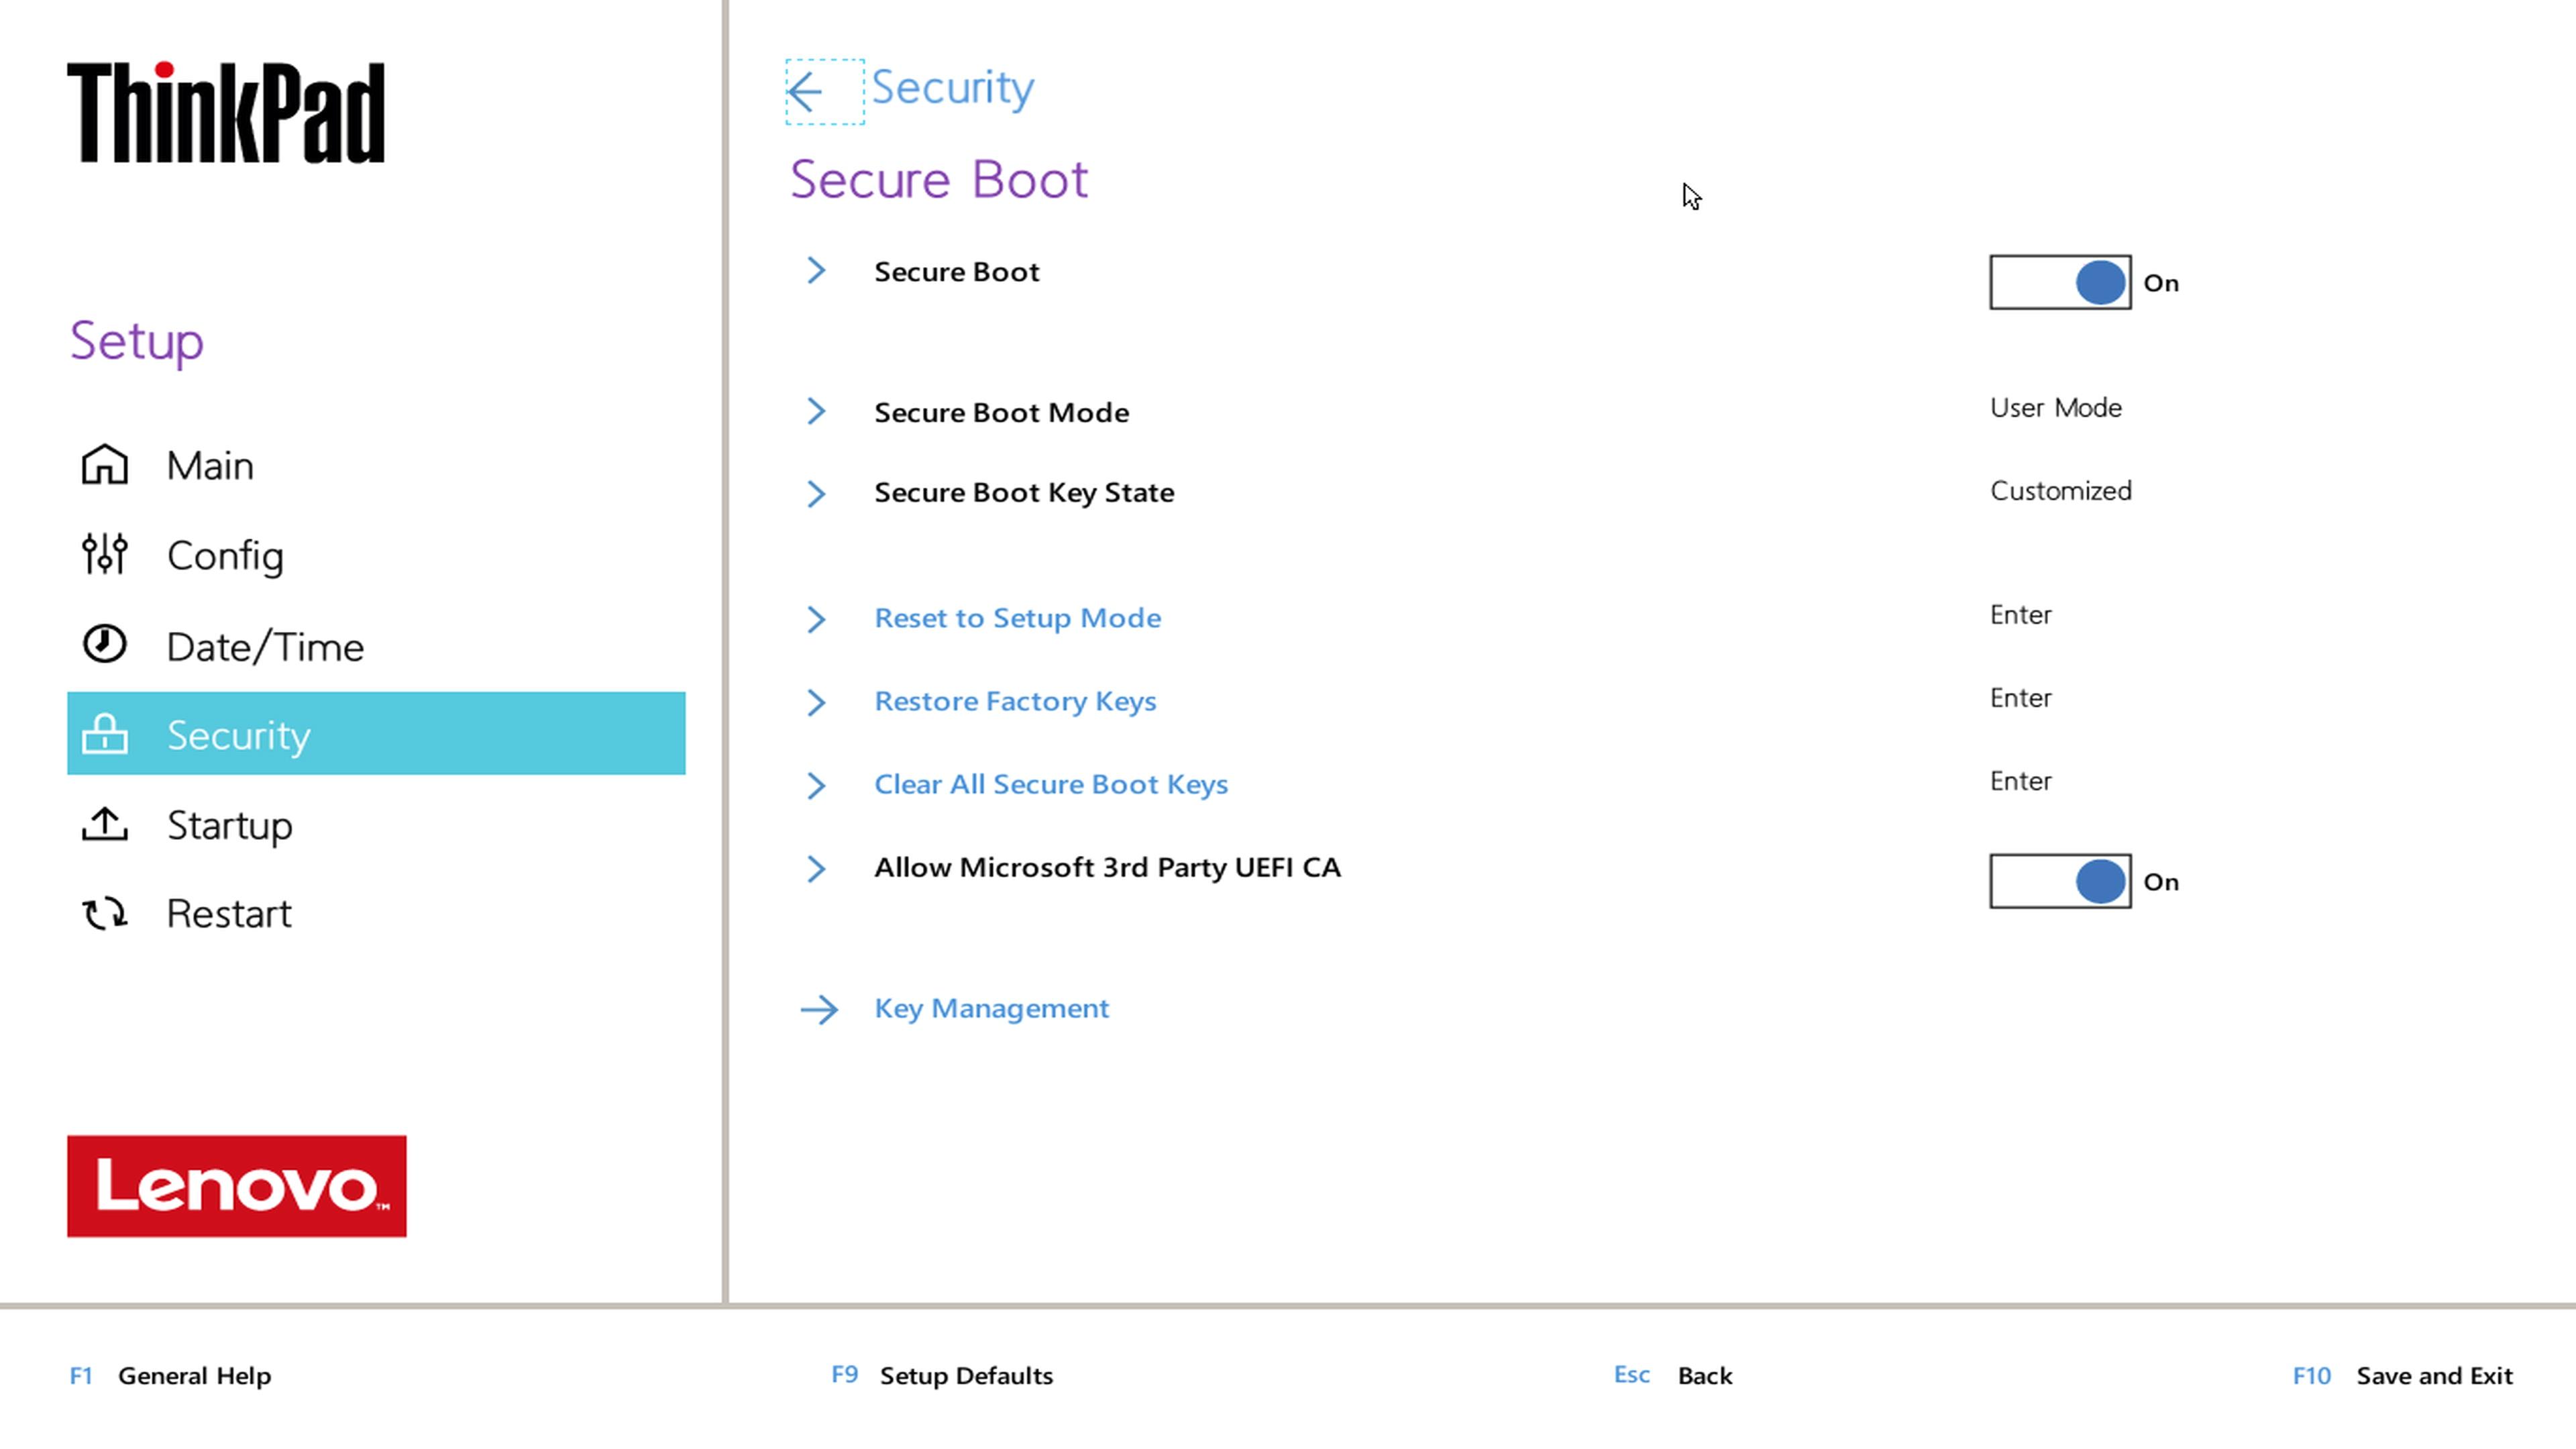Click Reset to Setup Mode link
Viewport: 2576px width, 1449px height.
pos(1017,617)
